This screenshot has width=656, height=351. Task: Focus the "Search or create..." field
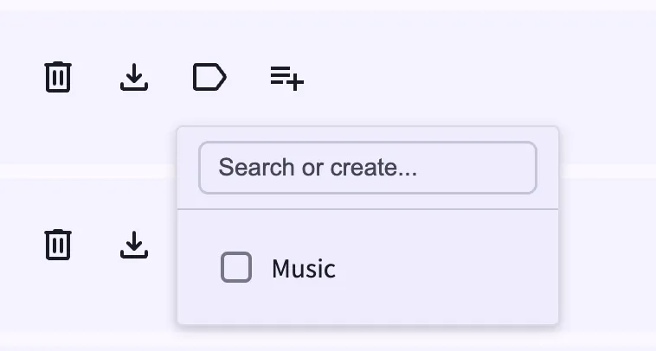(x=368, y=168)
